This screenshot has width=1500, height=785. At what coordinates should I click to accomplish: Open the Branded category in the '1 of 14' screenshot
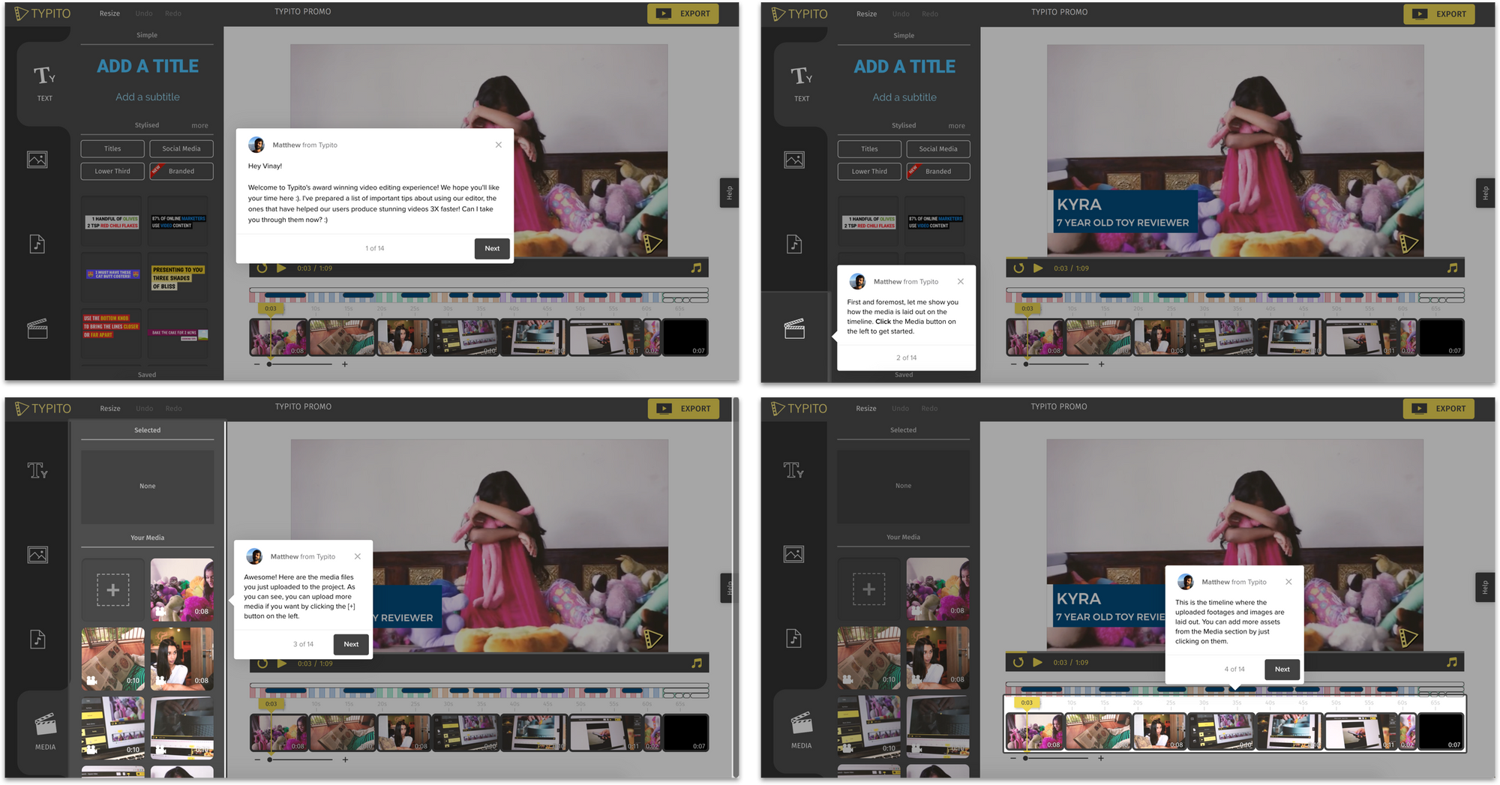coord(181,171)
